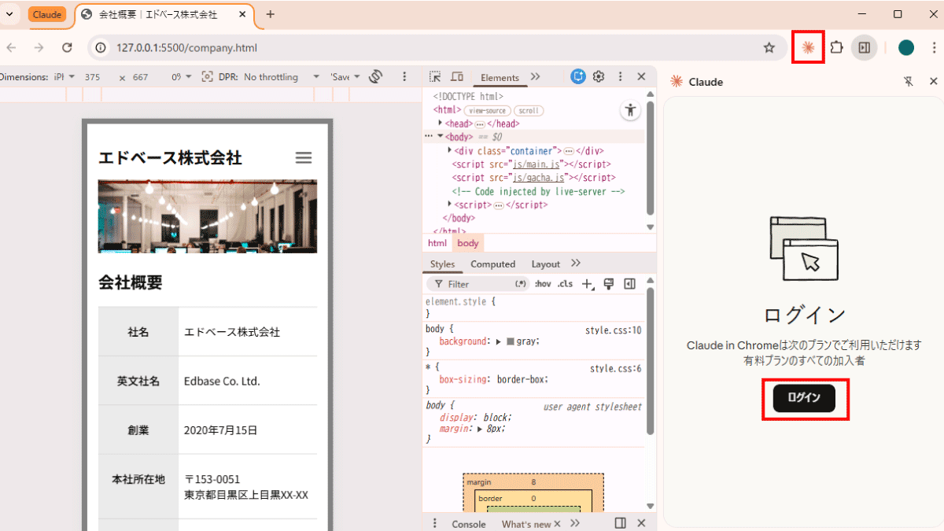Close the Claude side panel

click(x=934, y=82)
